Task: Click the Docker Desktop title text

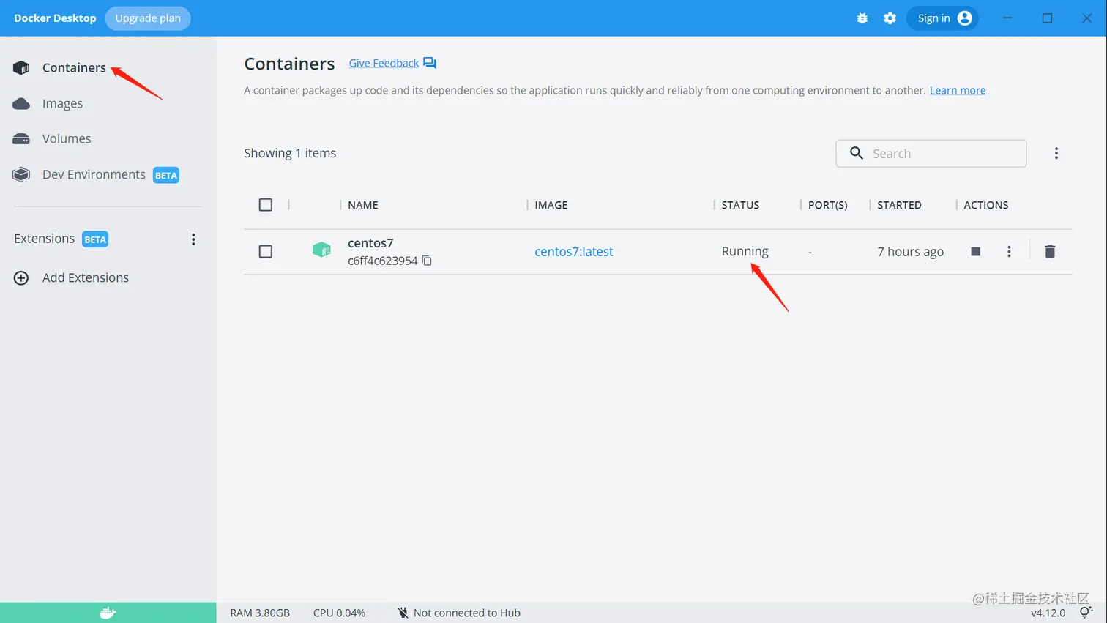Action: 55,18
